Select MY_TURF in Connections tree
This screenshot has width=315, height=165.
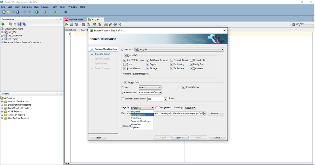(x=13, y=39)
